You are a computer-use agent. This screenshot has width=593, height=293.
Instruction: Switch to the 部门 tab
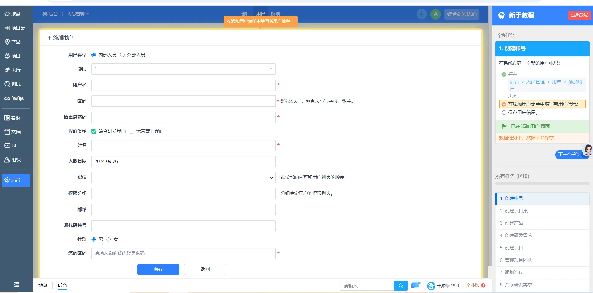point(246,14)
